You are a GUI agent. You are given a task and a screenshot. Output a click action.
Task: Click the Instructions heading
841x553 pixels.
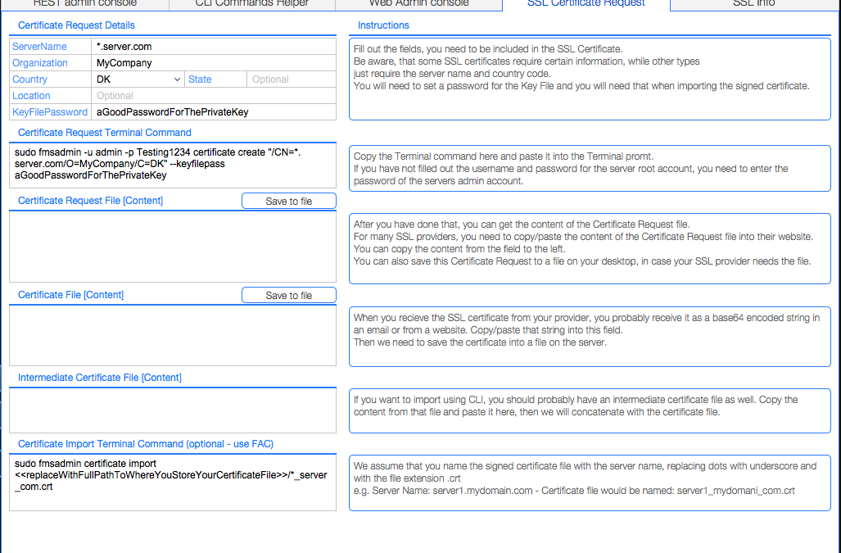tap(383, 25)
